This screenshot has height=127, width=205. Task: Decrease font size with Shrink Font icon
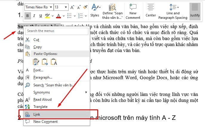[79, 7]
